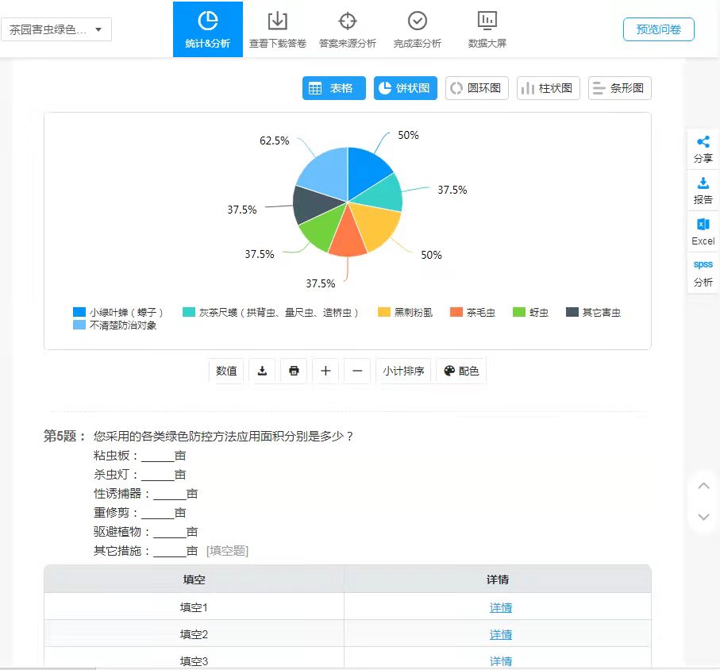Download the 报告 report from sidebar
The height and width of the screenshot is (670, 720).
pos(703,191)
